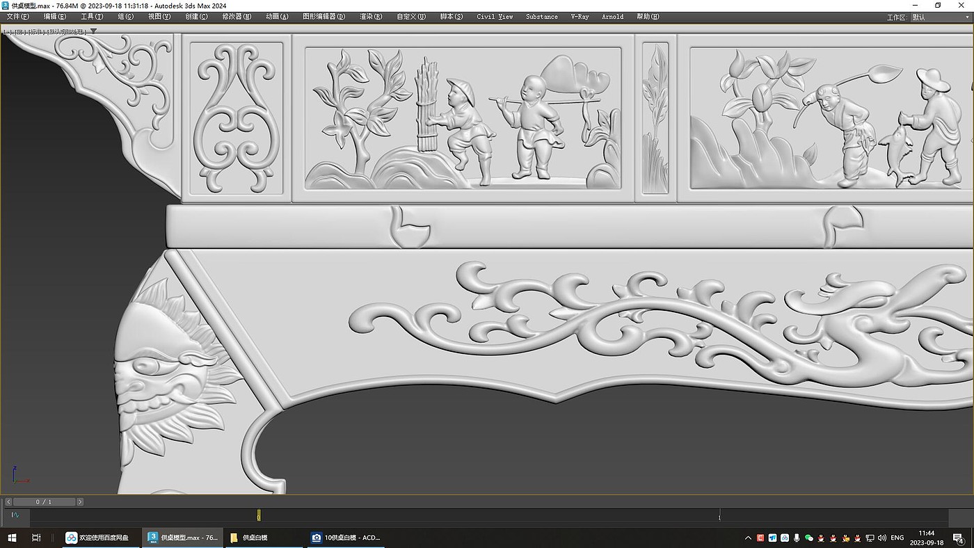Click the microphone tray icon
974x548 pixels.
click(797, 538)
